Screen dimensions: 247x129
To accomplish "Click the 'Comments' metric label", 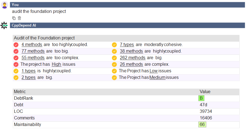I will pyautogui.click(x=24, y=118).
